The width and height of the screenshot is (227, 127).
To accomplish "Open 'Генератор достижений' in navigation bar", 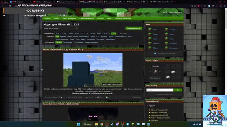I will 123,19.
